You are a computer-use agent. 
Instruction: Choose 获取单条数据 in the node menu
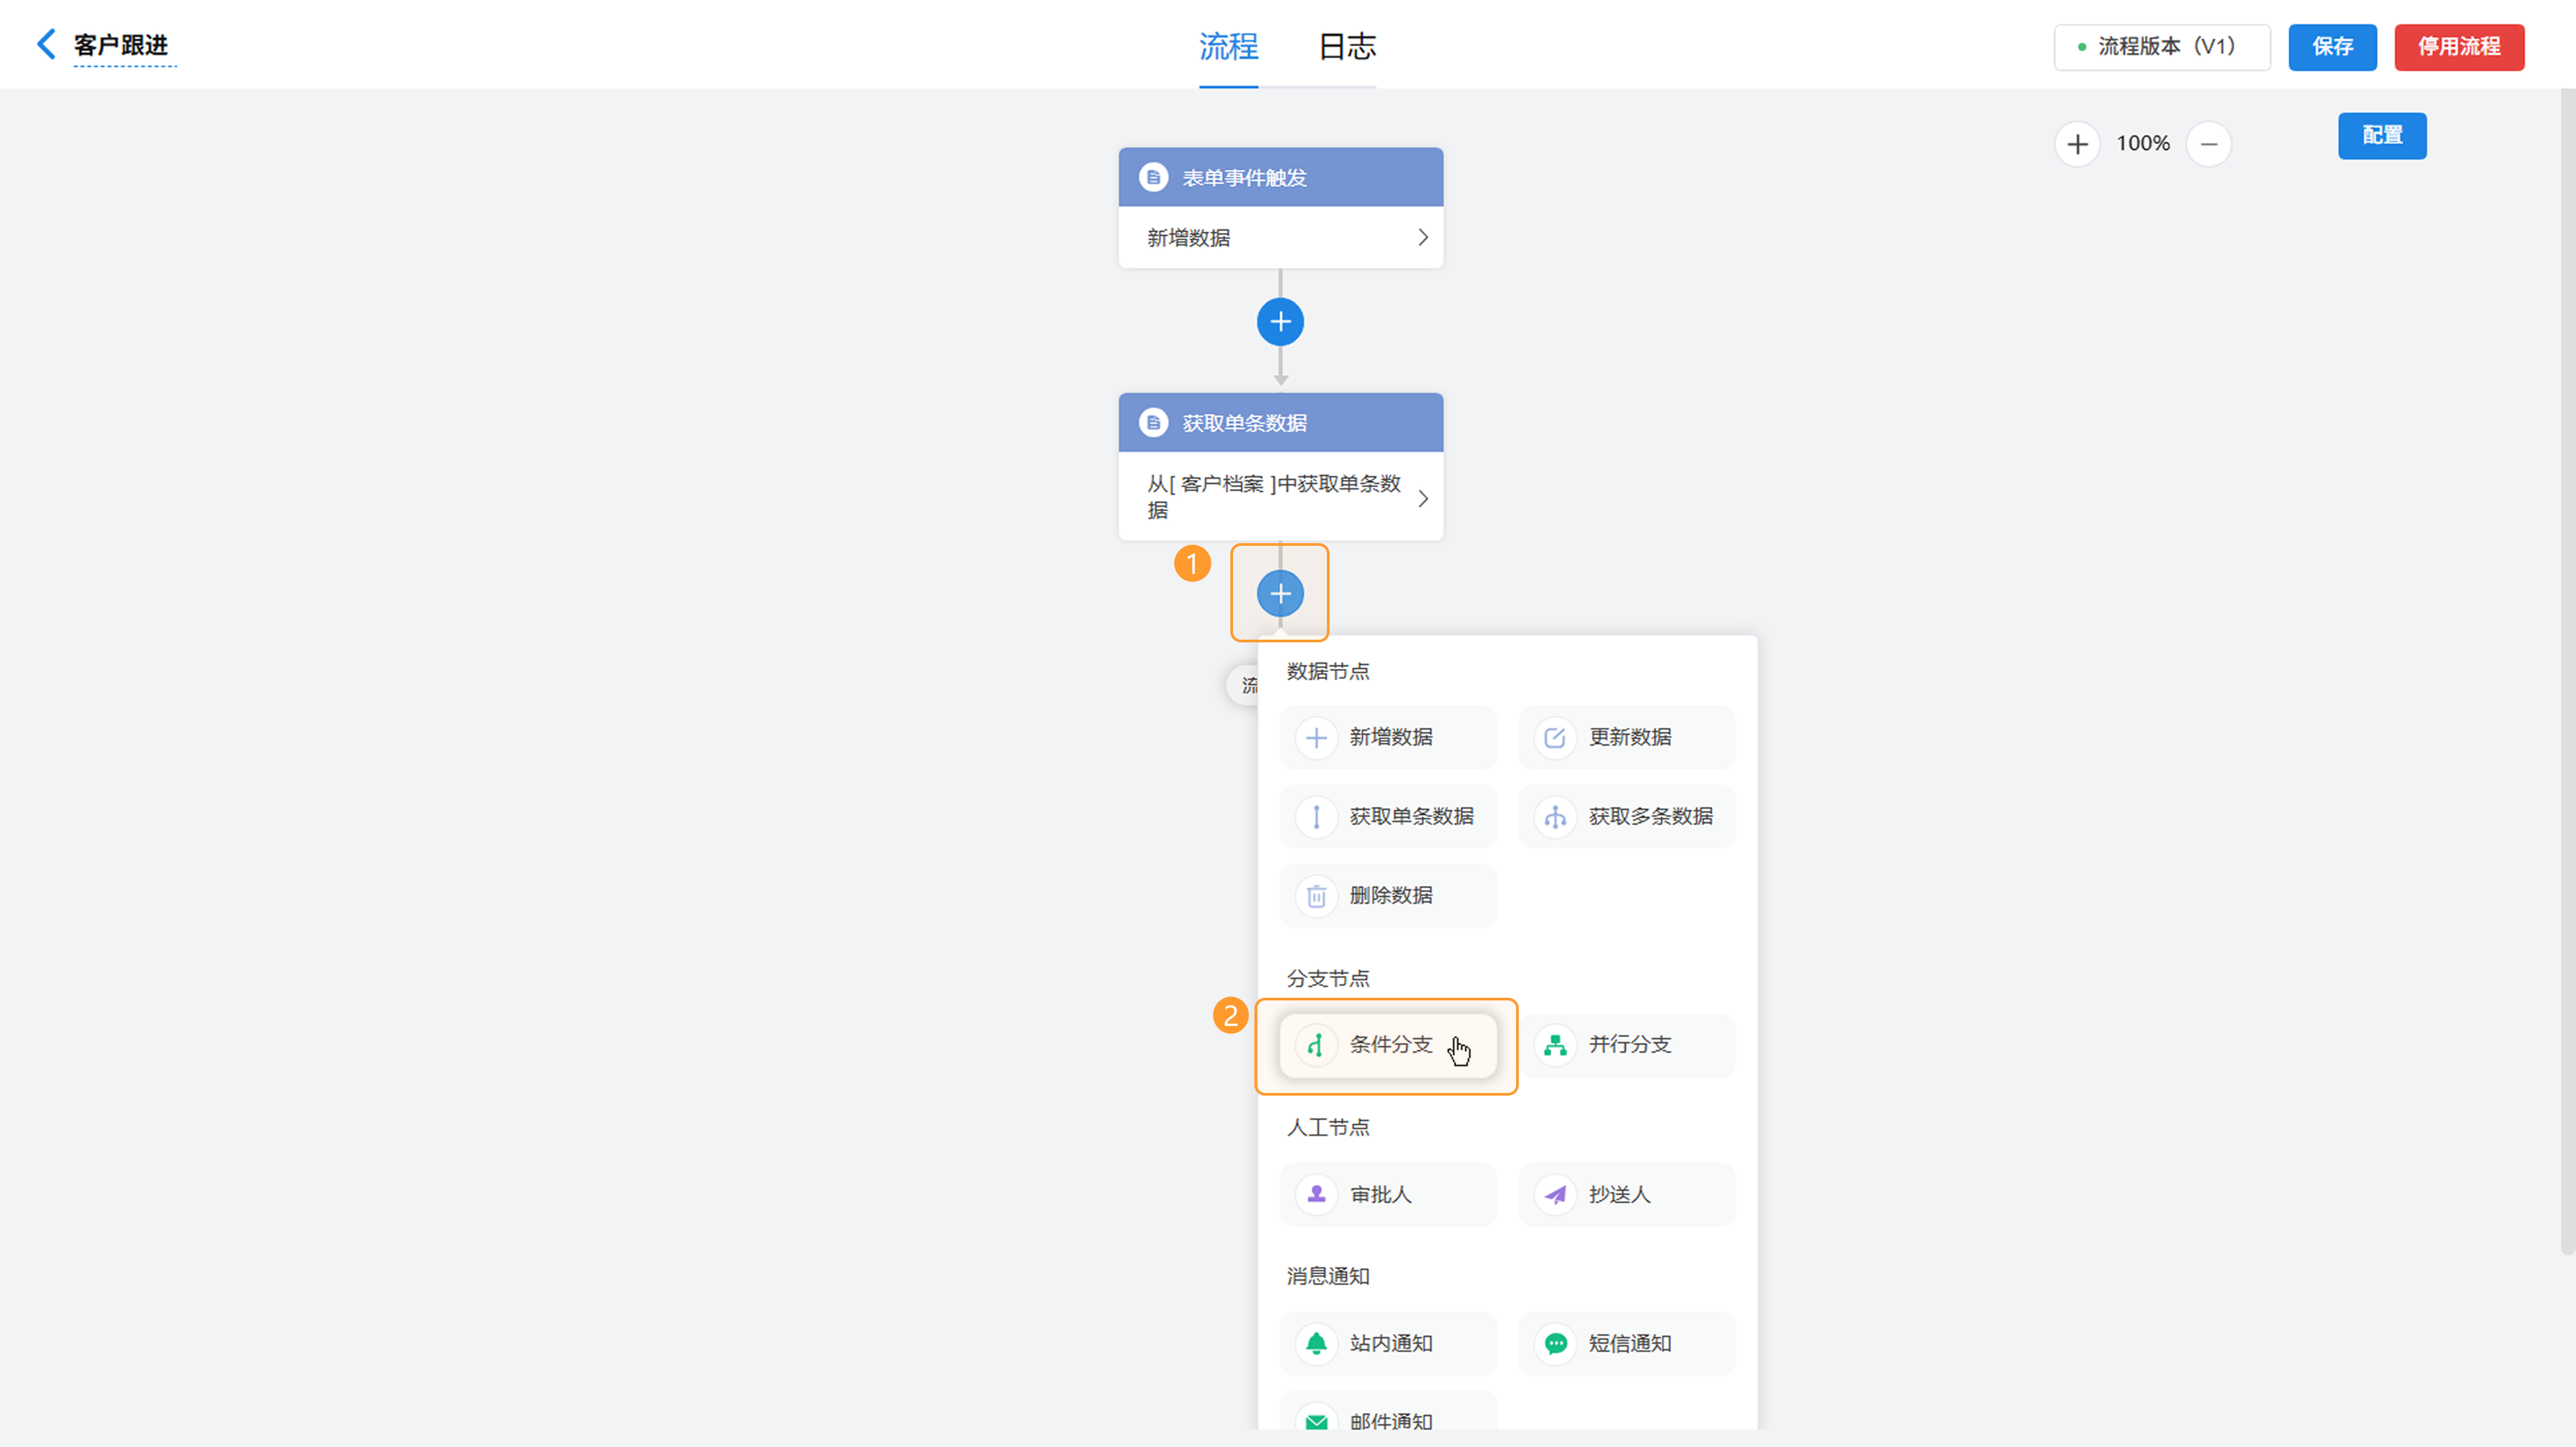point(1388,817)
